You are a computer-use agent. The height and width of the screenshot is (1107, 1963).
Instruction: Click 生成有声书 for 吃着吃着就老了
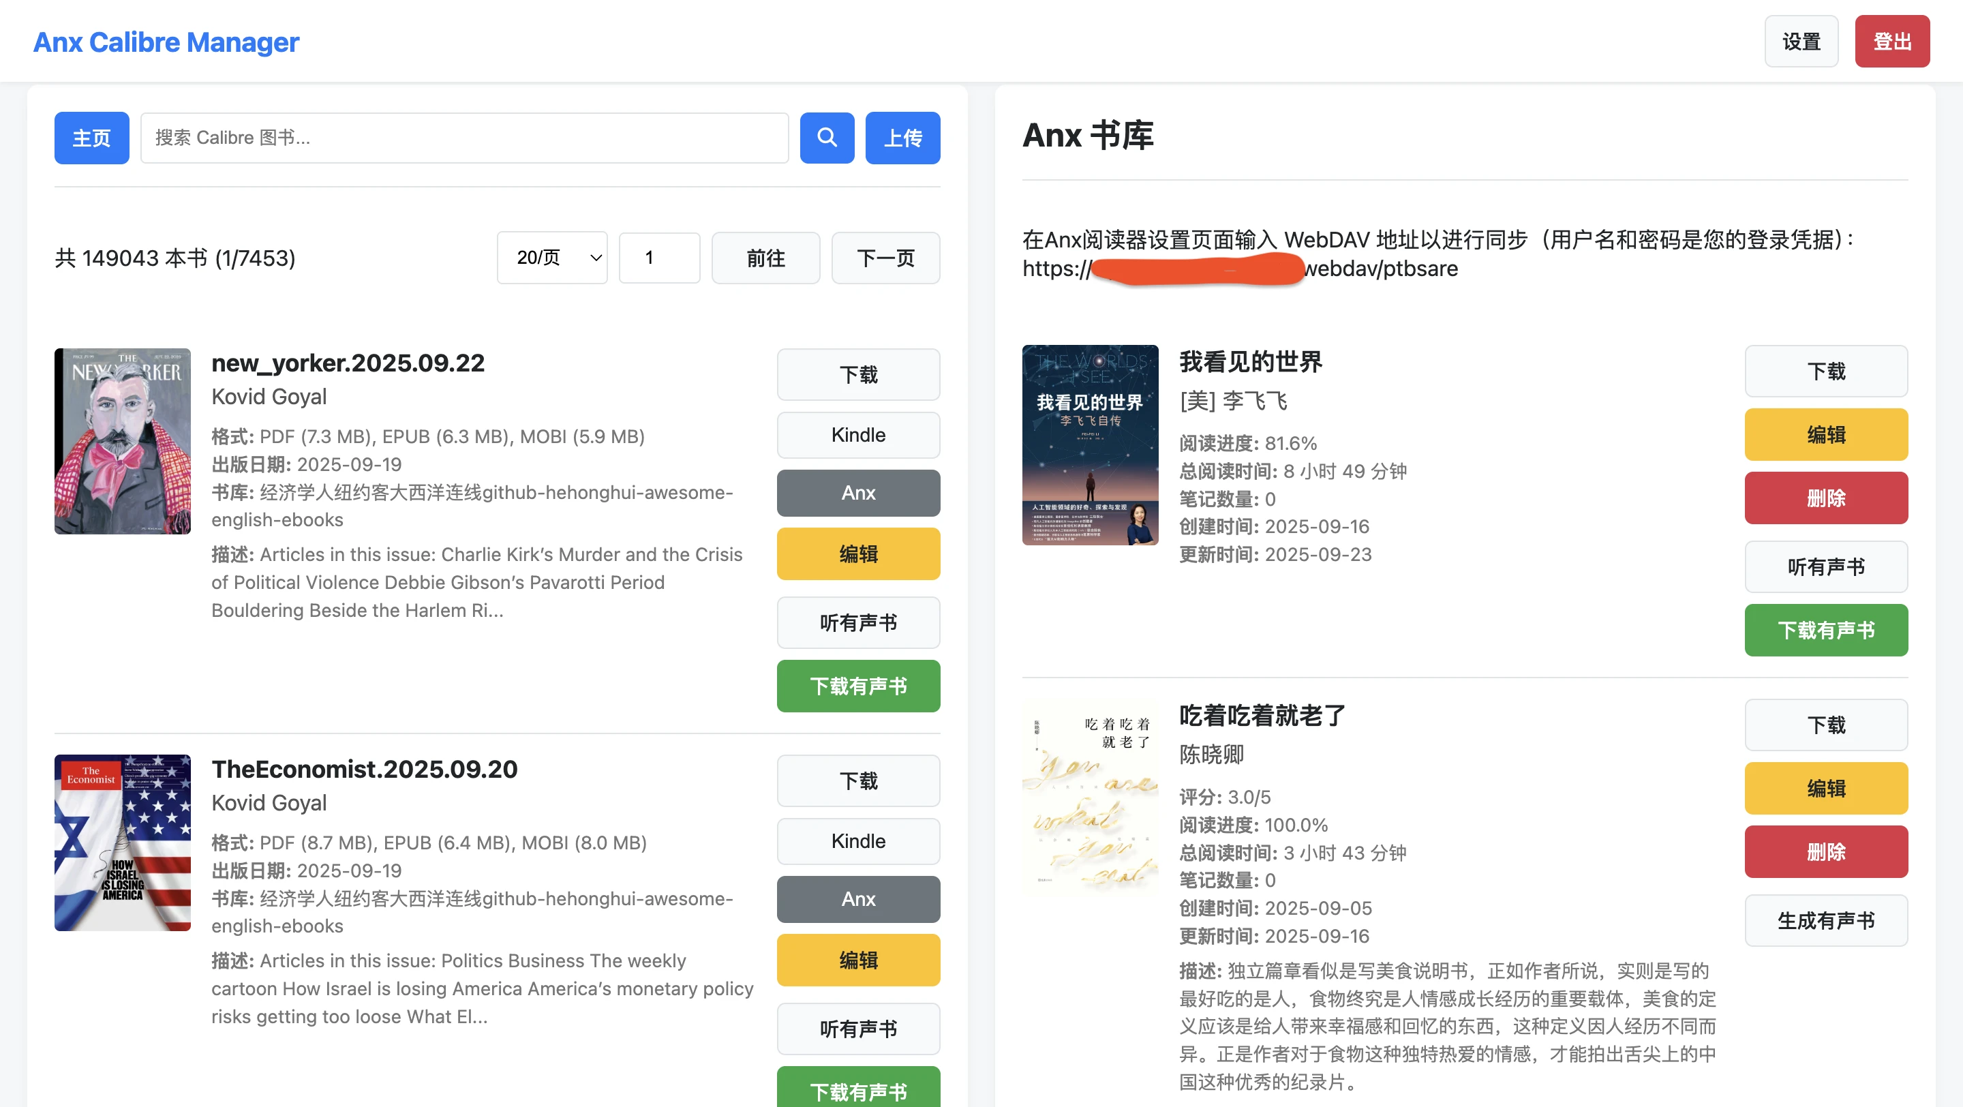pyautogui.click(x=1827, y=920)
